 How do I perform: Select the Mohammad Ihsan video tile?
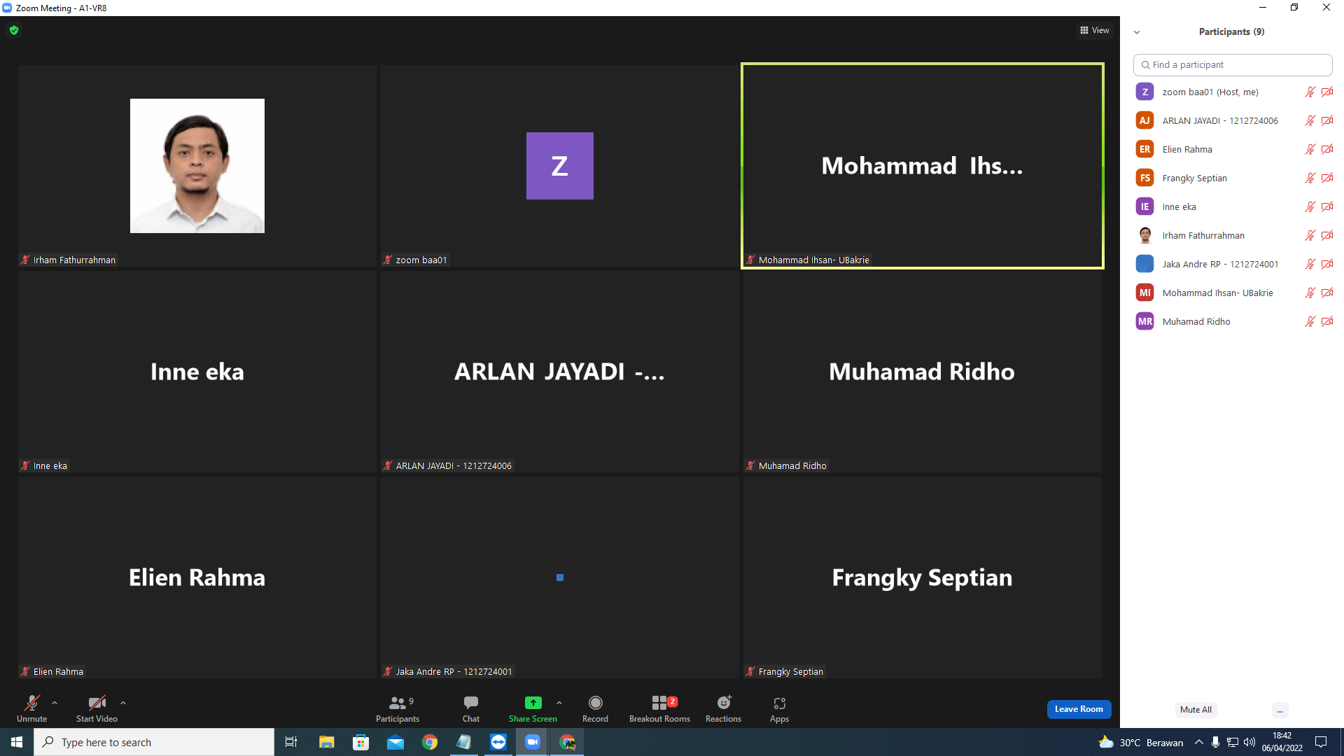pos(923,166)
